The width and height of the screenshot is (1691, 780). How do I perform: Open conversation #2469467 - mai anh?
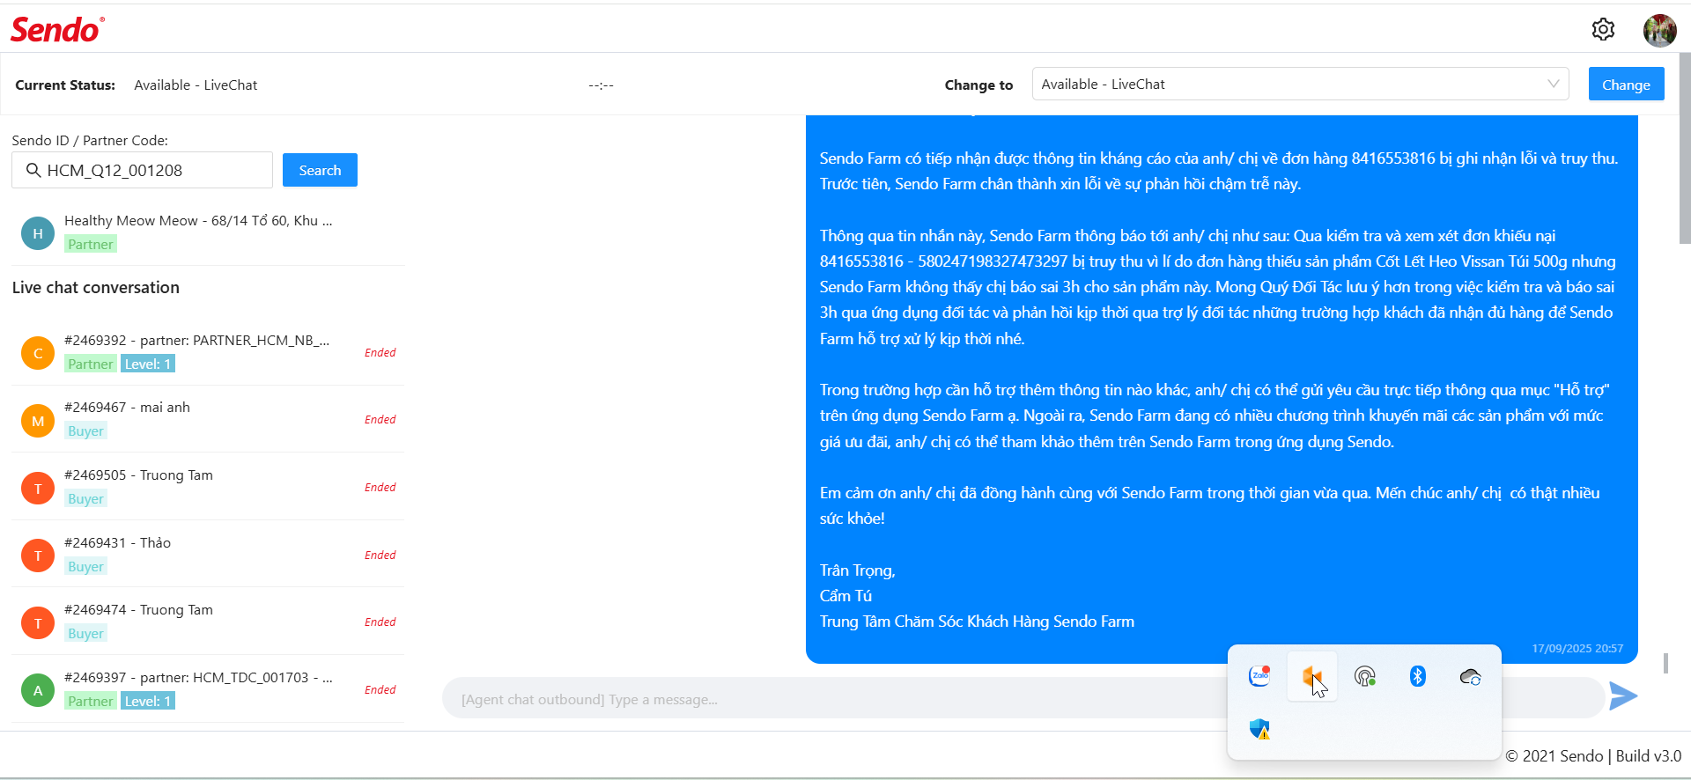(x=208, y=419)
